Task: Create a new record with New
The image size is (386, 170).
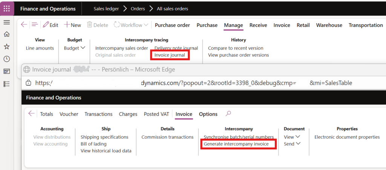Action: point(72,25)
